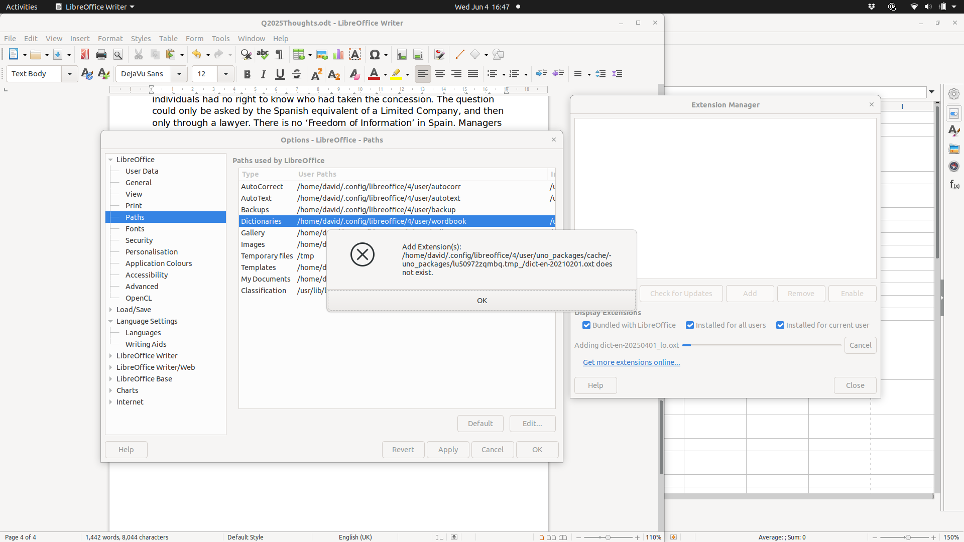Click the Writer zoom slider handle
Screen dimensions: 964x542
pyautogui.click(x=608, y=537)
